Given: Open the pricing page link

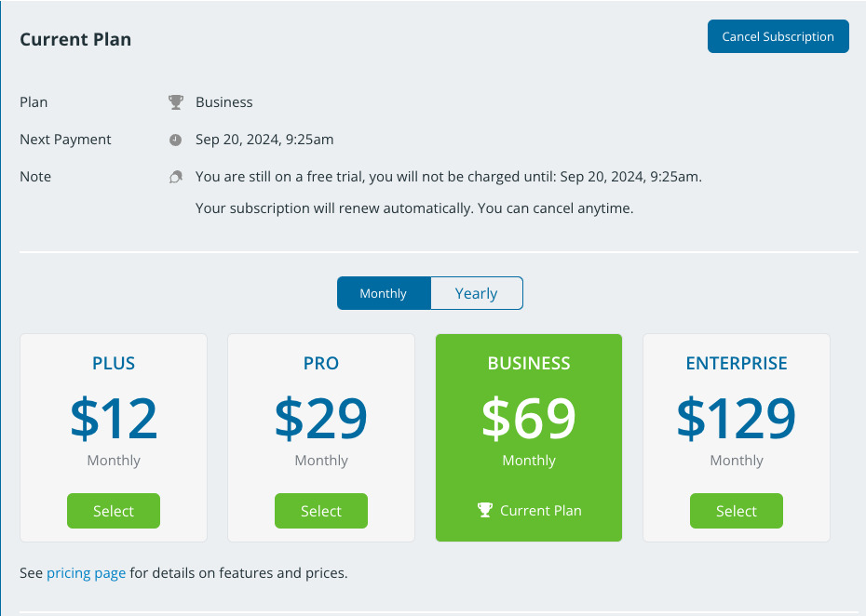Looking at the screenshot, I should pos(87,573).
